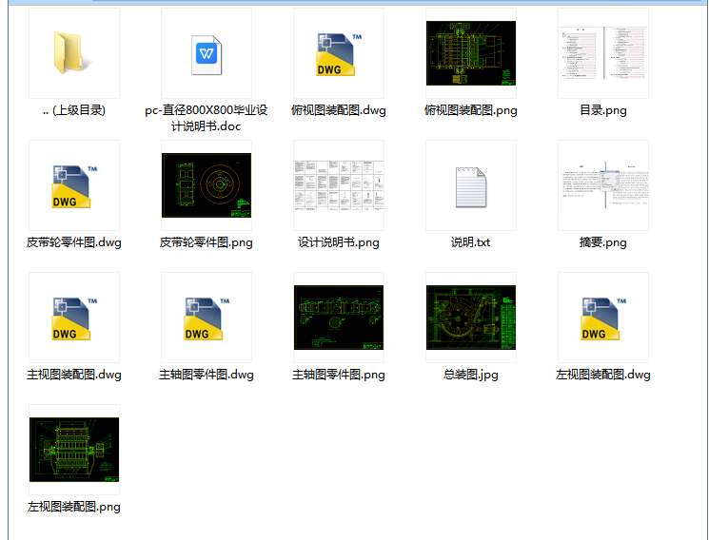Select 俯视图装配图.dwg DWG icon
709x540 pixels.
[x=339, y=54]
